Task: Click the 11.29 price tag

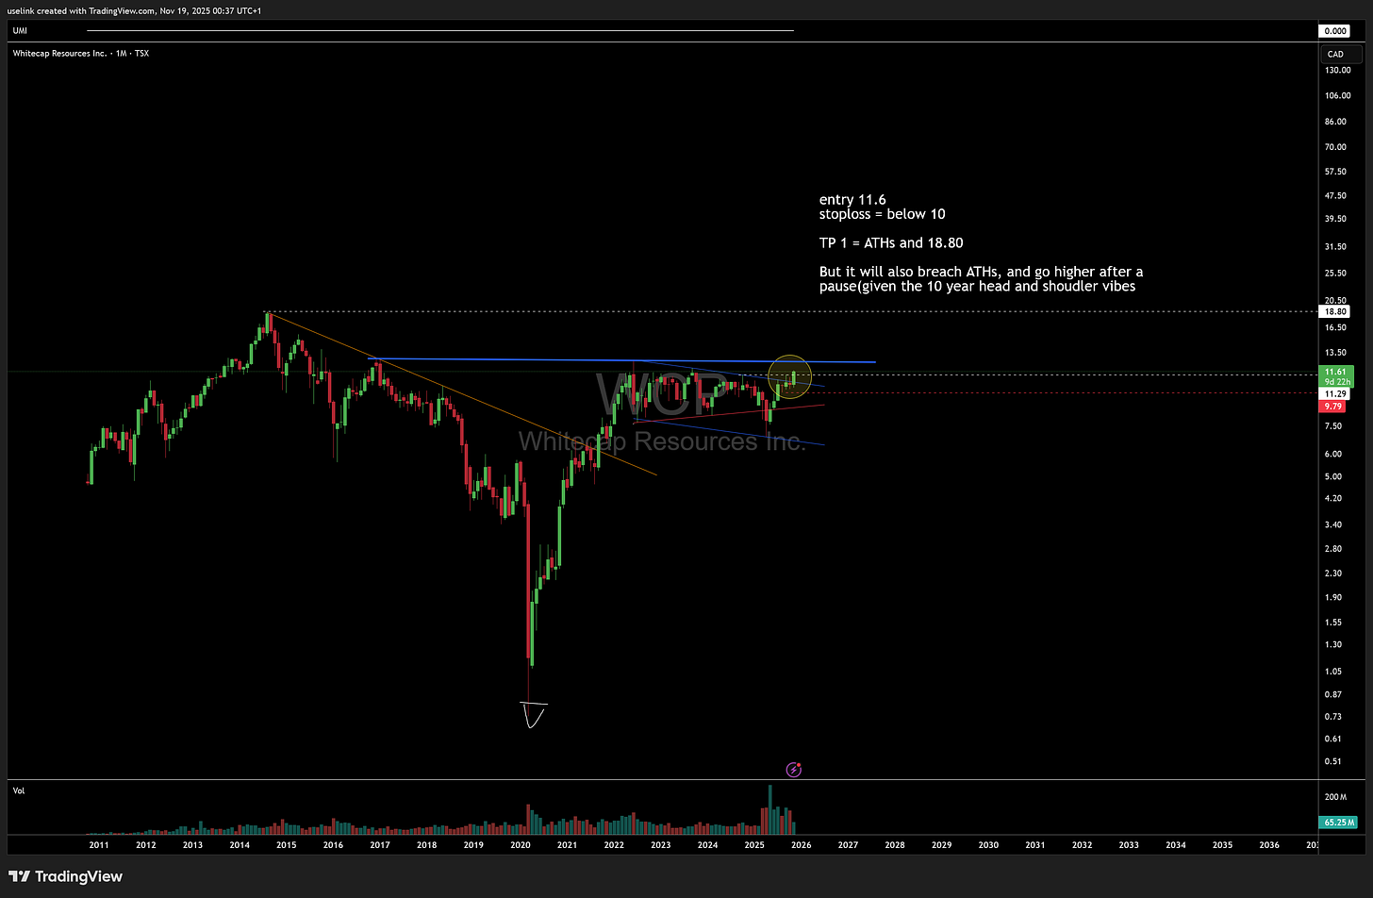Action: pos(1335,393)
